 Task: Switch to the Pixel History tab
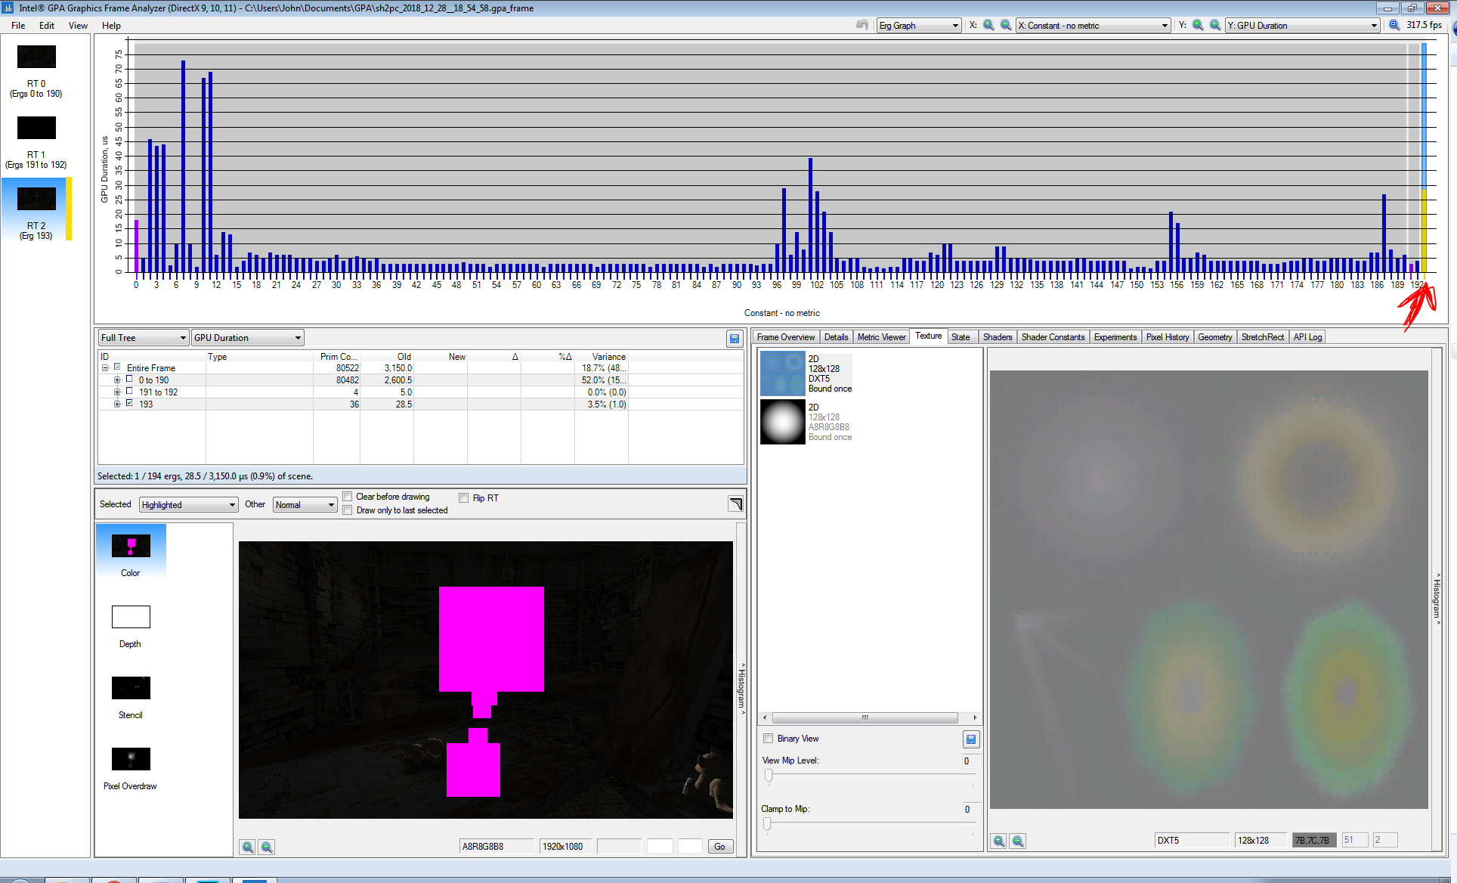pyautogui.click(x=1168, y=337)
